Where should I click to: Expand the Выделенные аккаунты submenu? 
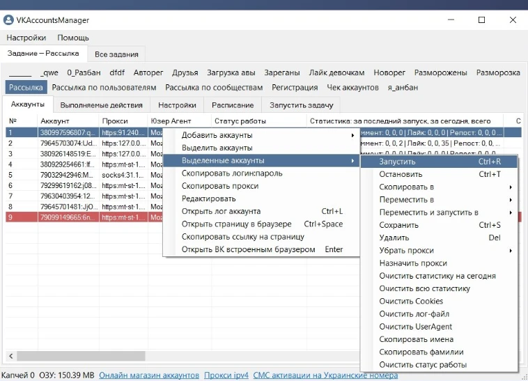pos(262,160)
